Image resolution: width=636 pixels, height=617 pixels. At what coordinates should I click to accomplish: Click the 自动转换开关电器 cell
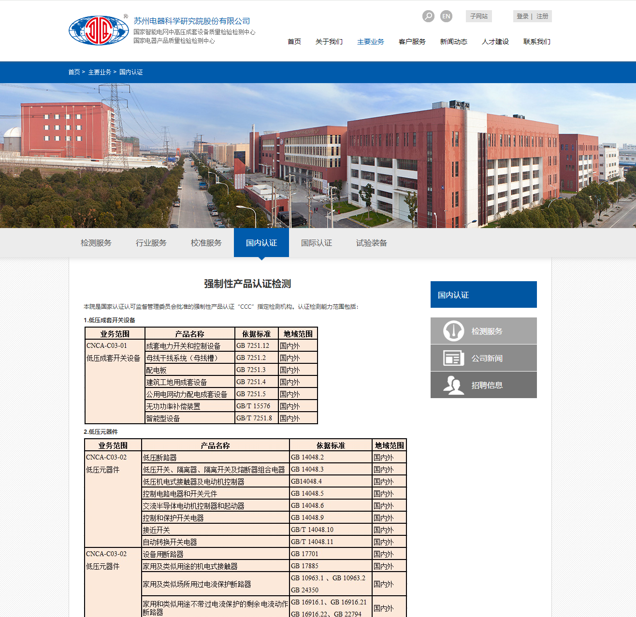pos(216,542)
